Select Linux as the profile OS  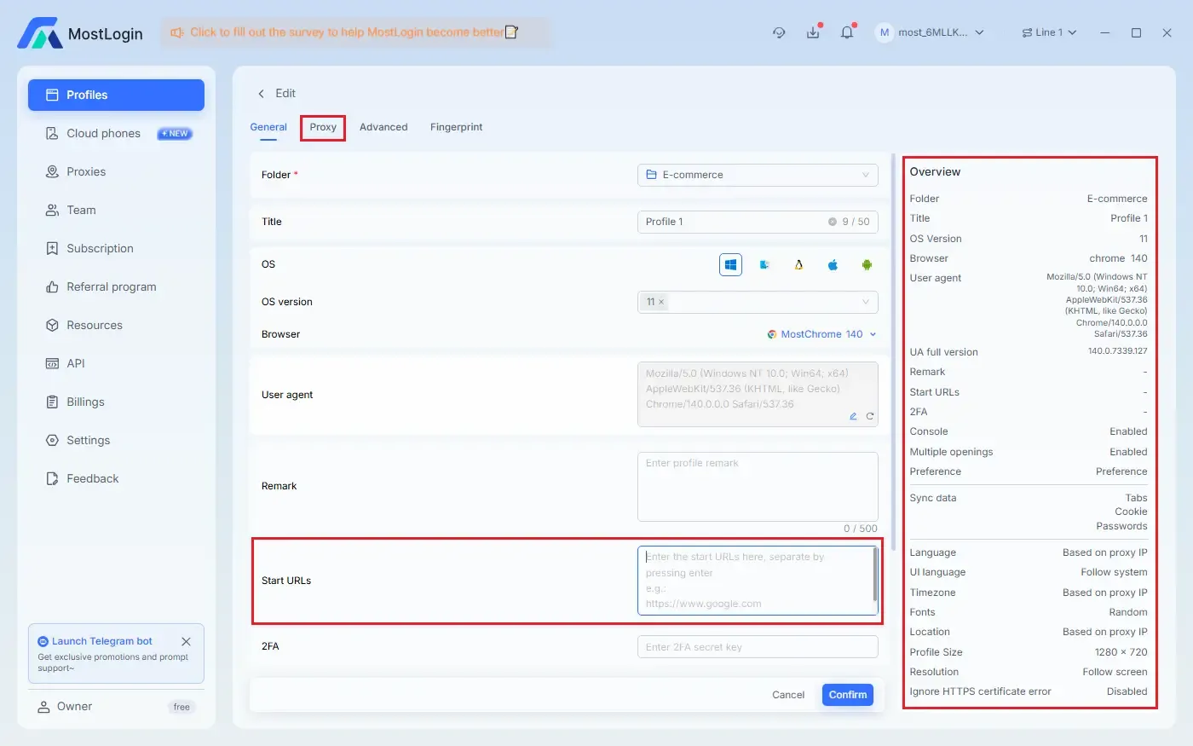[798, 265]
